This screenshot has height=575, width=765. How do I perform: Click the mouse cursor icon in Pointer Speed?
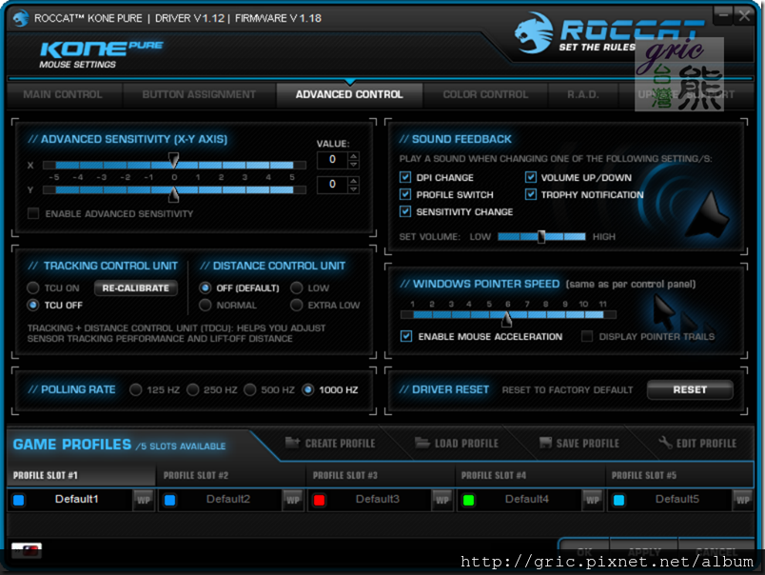[x=663, y=311]
